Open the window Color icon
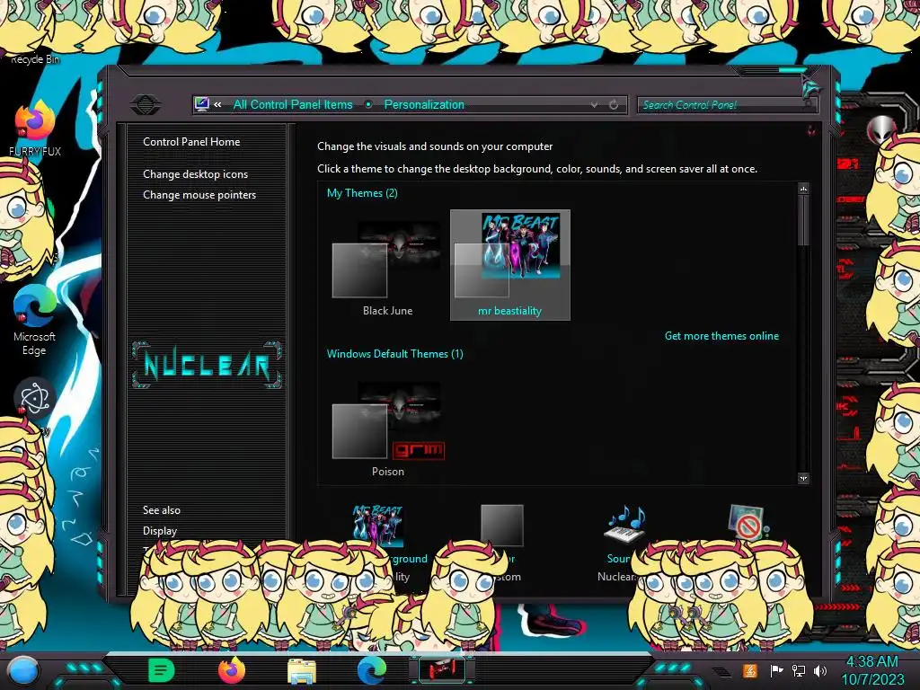 click(x=501, y=525)
